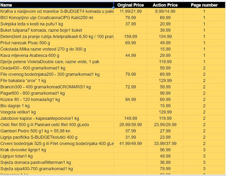Select action price 49.99 for Pršut narezak
The width and height of the screenshot is (226, 176).
click(x=165, y=43)
